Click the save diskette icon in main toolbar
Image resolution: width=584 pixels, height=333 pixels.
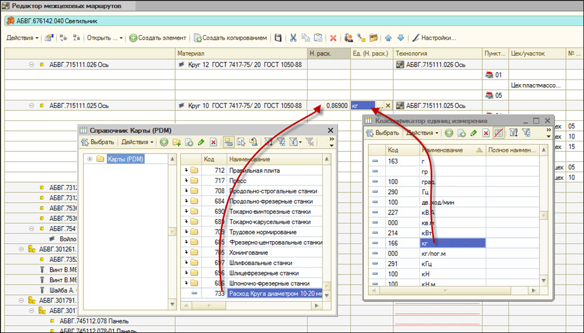(x=278, y=38)
